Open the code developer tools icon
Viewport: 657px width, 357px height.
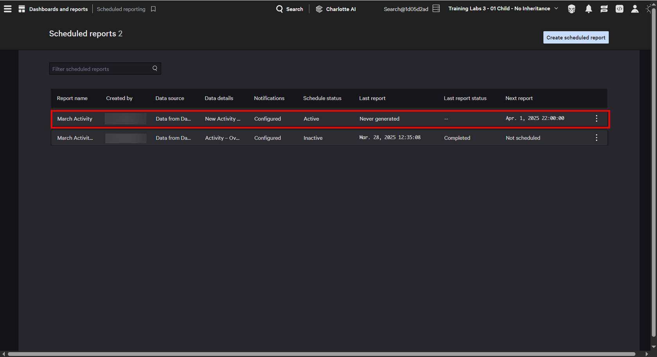(619, 9)
